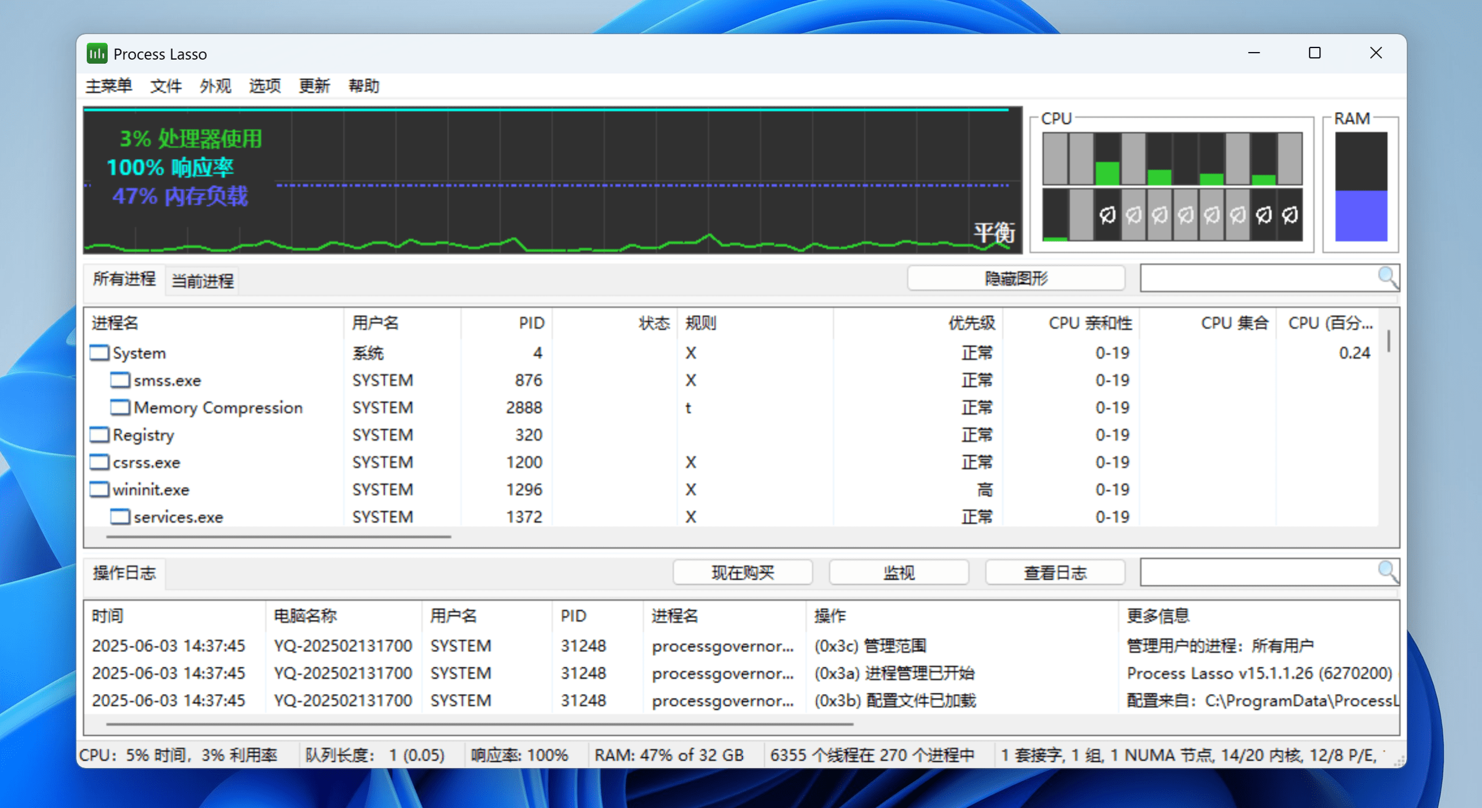Click the smss.exe process icon
The height and width of the screenshot is (808, 1482).
120,380
